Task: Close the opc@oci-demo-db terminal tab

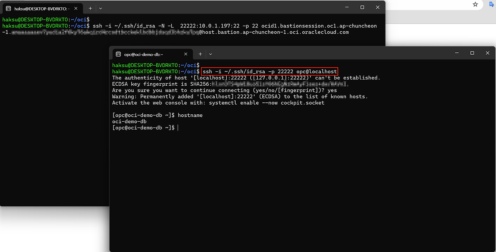Action: click(x=186, y=54)
